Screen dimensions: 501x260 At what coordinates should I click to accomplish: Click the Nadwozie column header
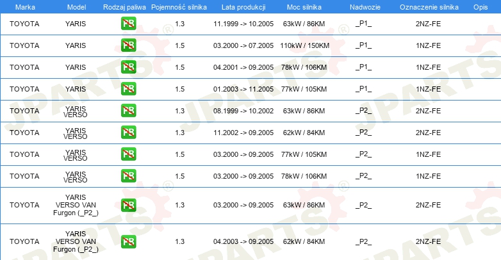pyautogui.click(x=365, y=7)
